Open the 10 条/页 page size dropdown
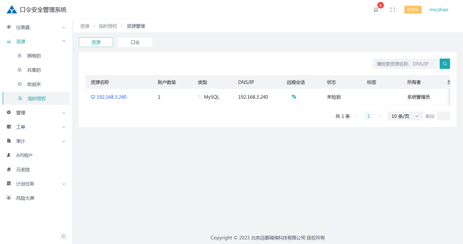This screenshot has height=244, width=463. [x=404, y=116]
